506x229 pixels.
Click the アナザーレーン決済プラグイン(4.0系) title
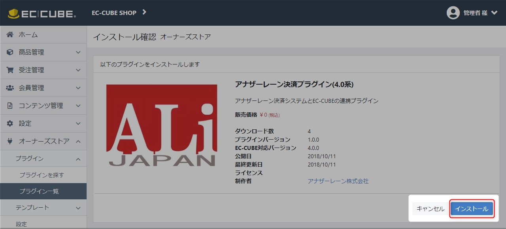[294, 85]
